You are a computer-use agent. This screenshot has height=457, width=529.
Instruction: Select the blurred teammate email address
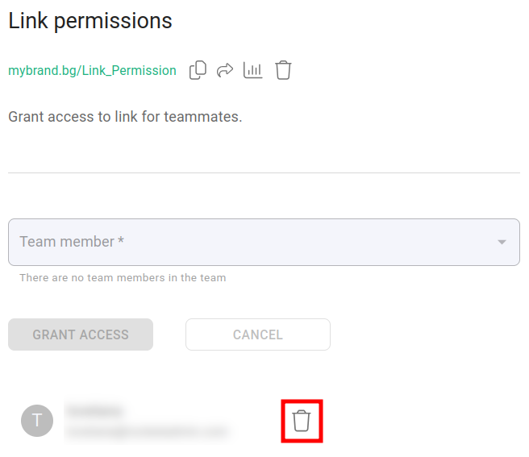[x=146, y=432]
